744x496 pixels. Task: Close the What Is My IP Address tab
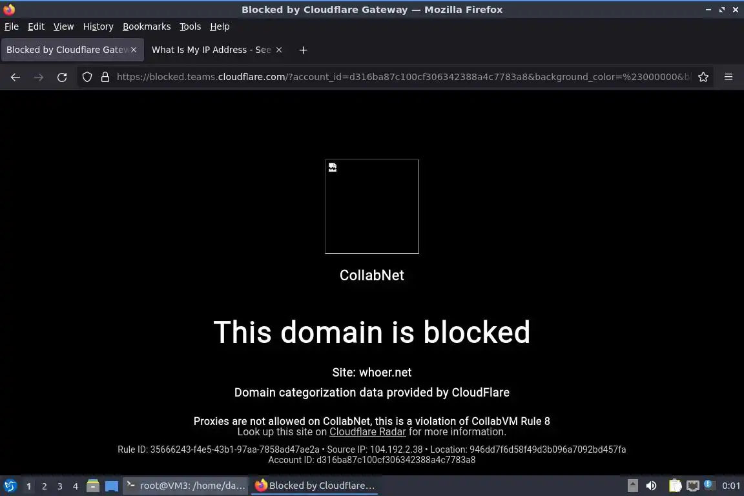coord(279,50)
